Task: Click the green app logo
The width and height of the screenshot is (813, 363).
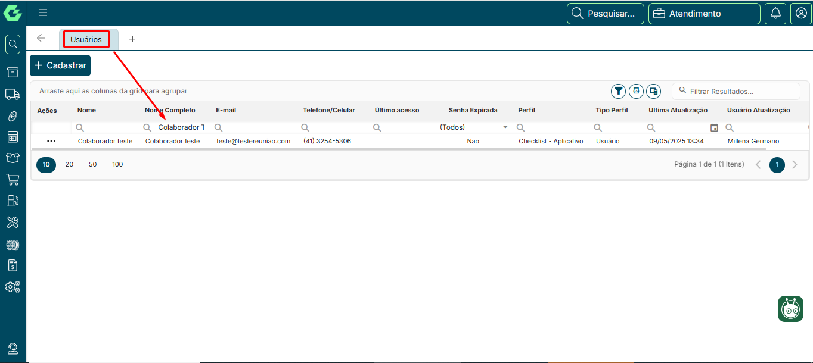Action: click(13, 13)
